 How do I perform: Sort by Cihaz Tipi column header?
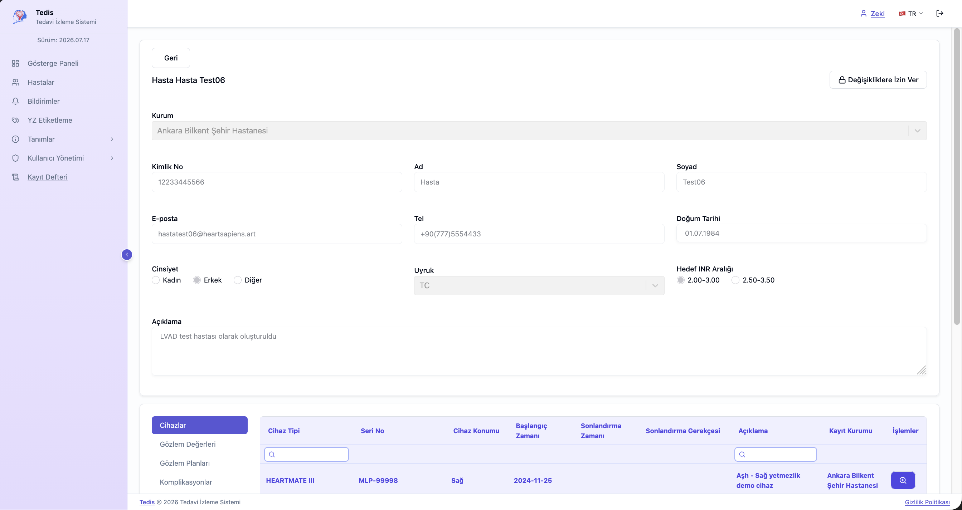(x=284, y=431)
